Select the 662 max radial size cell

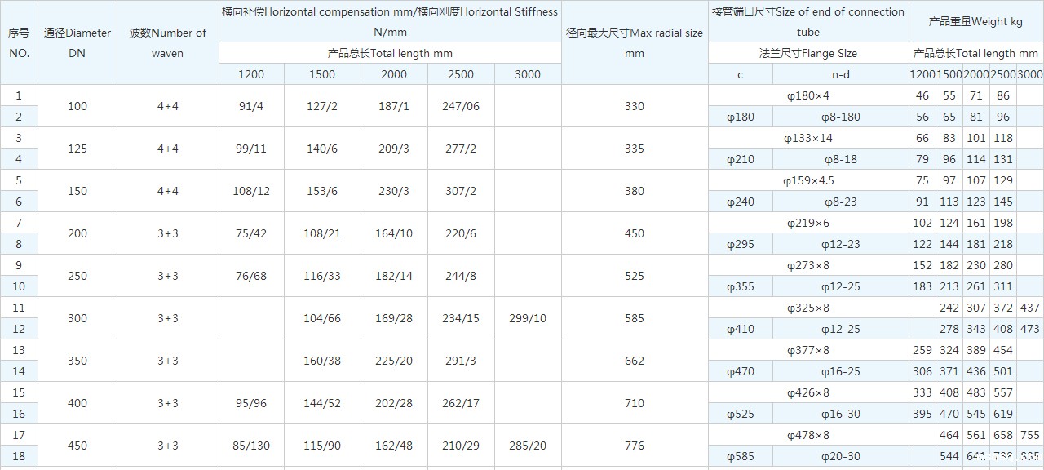[x=634, y=361]
